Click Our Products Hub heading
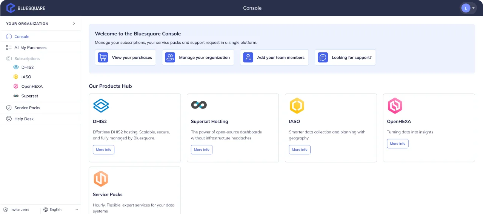 [110, 86]
